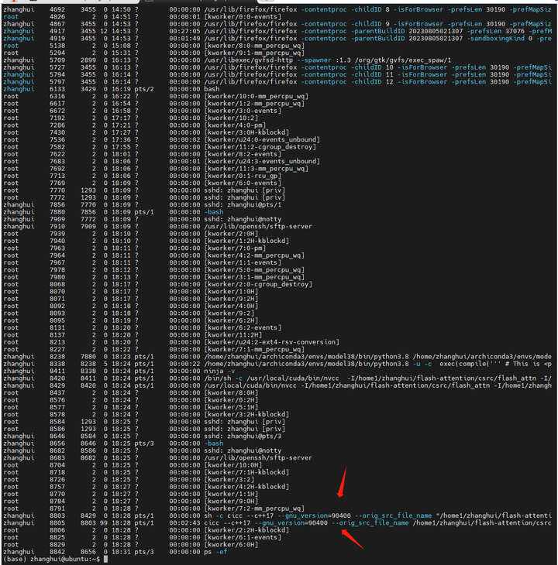Select "[kworker/9:1-mm_percpu_wq]" process name
The width and height of the screenshot is (558, 565).
(x=254, y=53)
